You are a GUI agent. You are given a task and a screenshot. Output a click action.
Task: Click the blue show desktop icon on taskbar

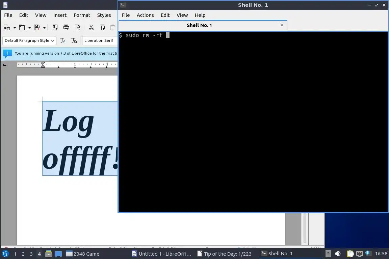58,254
